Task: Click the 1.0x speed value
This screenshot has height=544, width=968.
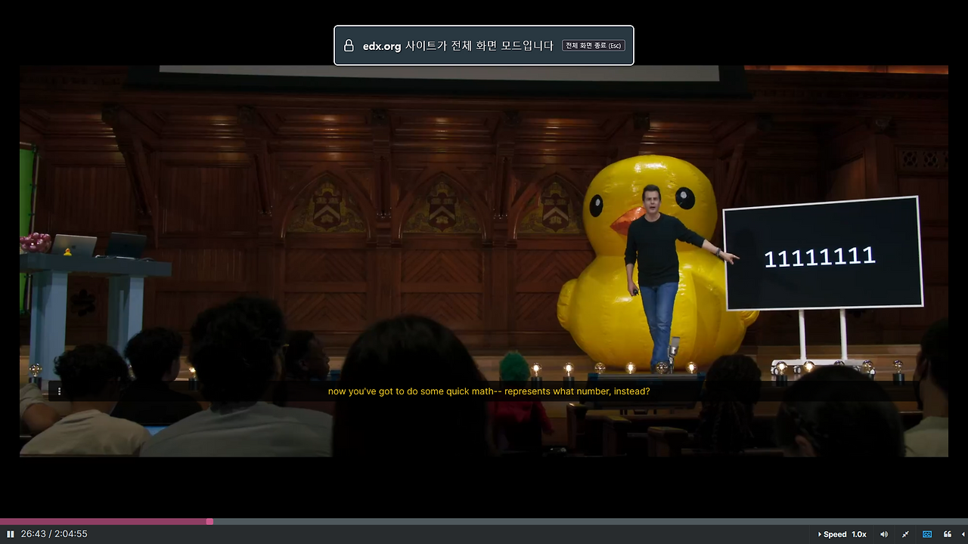Action: pos(859,534)
